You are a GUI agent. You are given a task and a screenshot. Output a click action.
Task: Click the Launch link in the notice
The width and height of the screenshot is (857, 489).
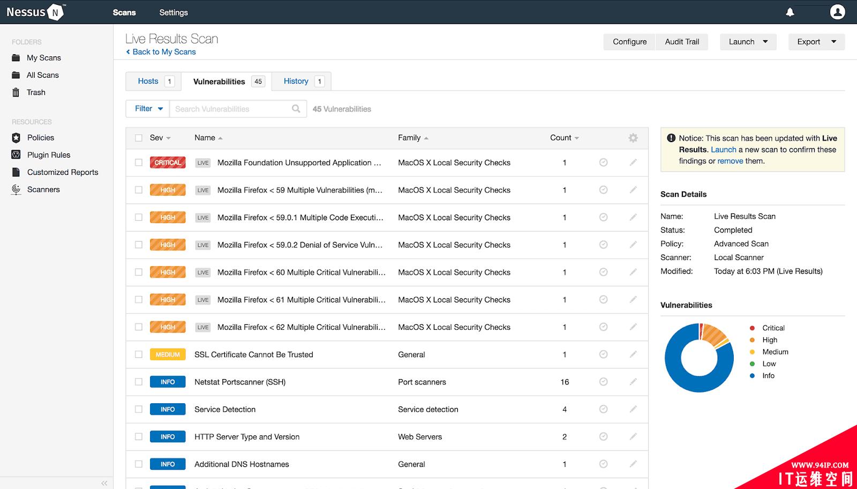[724, 150]
